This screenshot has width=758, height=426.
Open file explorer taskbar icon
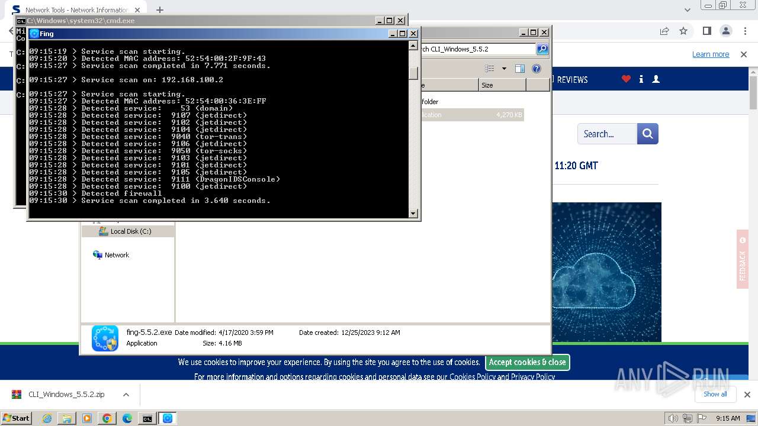67,418
